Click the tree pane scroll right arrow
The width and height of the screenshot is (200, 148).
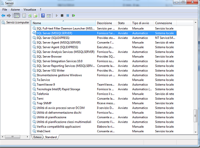(x=27, y=137)
